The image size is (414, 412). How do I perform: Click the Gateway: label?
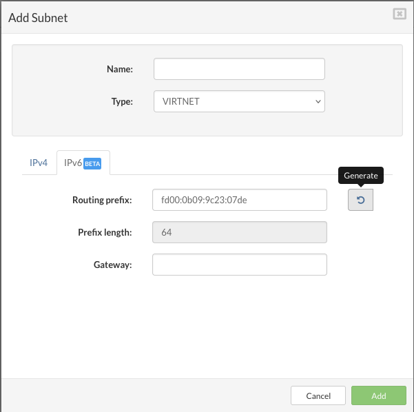pyautogui.click(x=113, y=265)
